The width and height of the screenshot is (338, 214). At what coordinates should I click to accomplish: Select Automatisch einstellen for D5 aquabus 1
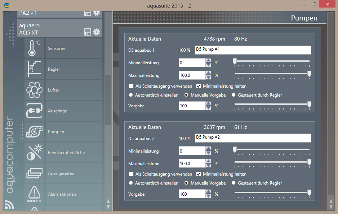131,95
